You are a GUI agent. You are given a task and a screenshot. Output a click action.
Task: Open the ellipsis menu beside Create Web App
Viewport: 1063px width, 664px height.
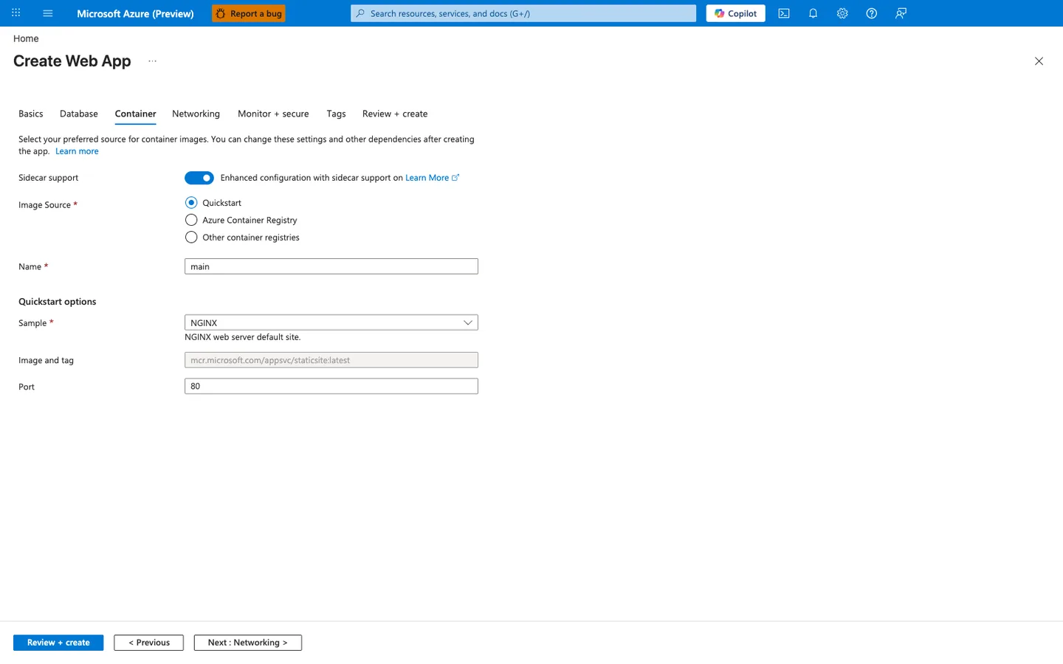pyautogui.click(x=152, y=61)
